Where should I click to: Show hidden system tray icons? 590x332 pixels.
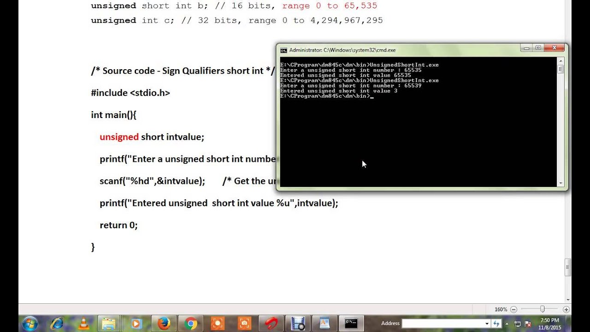(508, 324)
